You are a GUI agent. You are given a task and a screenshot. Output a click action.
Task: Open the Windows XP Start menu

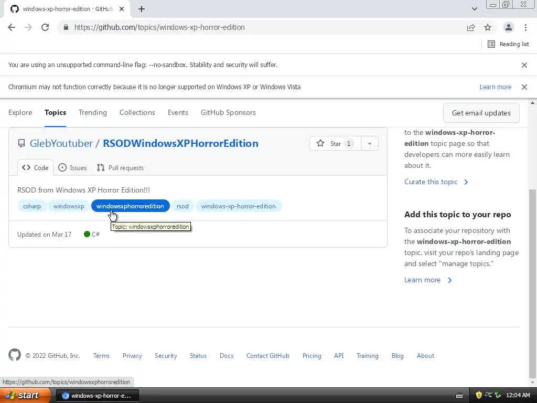pos(25,396)
